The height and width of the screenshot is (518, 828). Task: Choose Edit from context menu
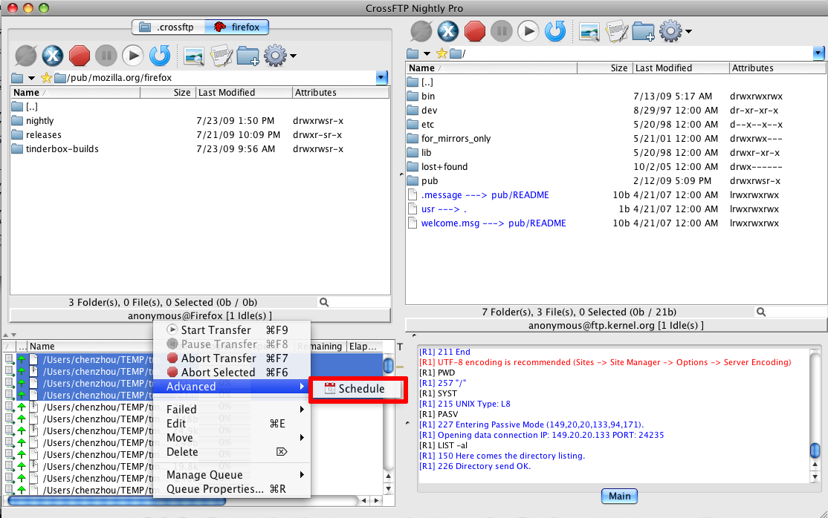[231, 424]
